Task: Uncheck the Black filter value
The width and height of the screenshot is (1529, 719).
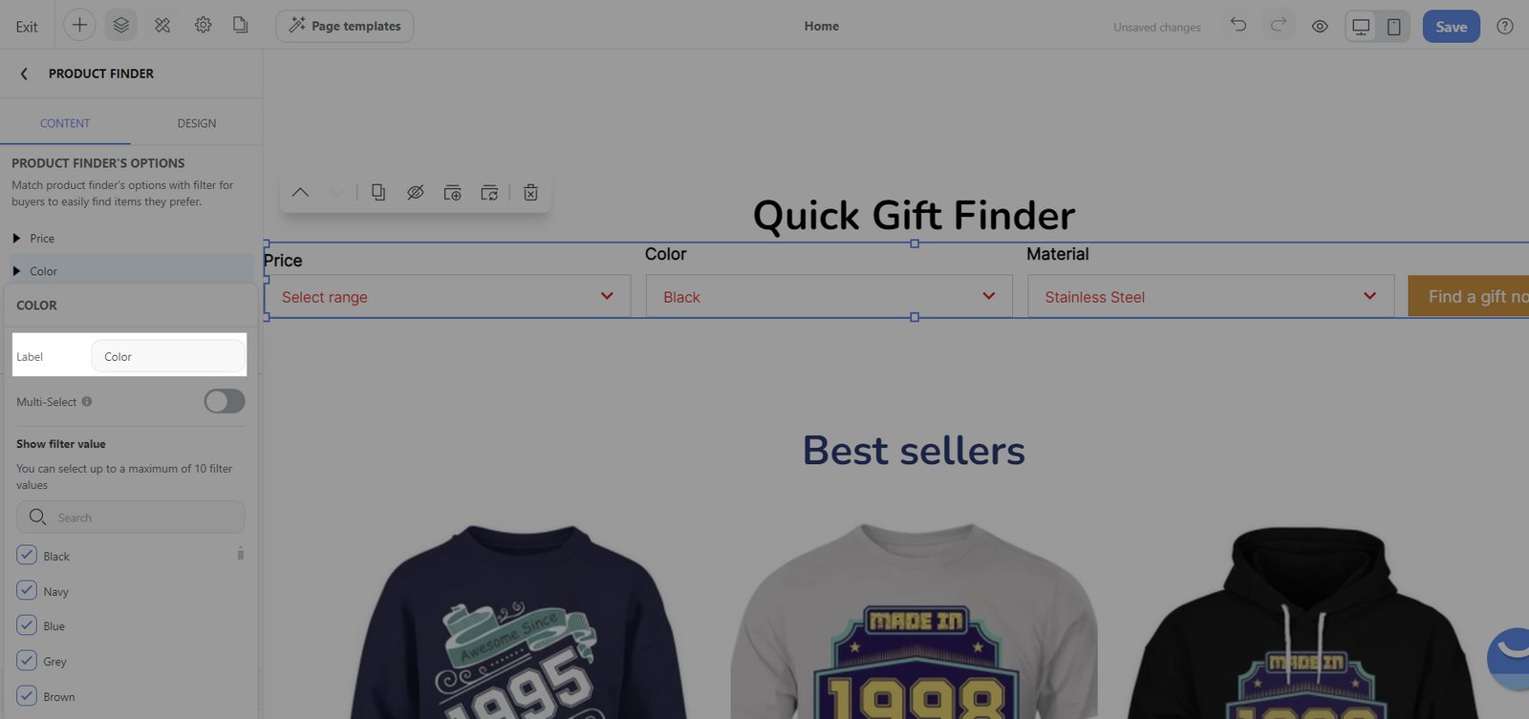Action: pyautogui.click(x=27, y=555)
